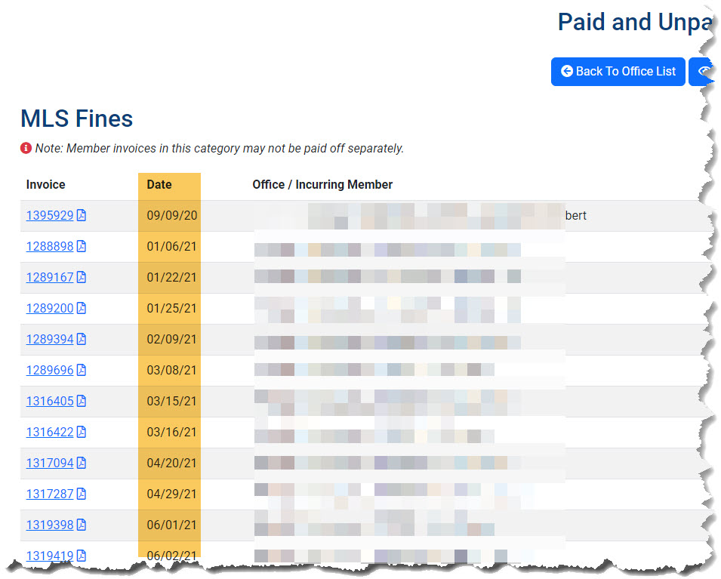Open invoice 1317287 link
Image resolution: width=721 pixels, height=579 pixels.
pyautogui.click(x=50, y=494)
